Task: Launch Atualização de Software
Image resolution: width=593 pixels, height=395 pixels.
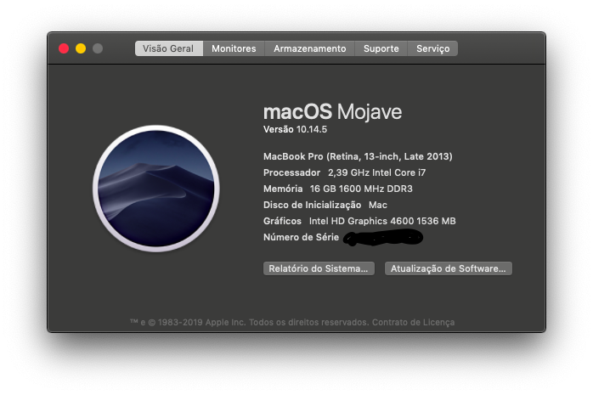Action: point(449,268)
